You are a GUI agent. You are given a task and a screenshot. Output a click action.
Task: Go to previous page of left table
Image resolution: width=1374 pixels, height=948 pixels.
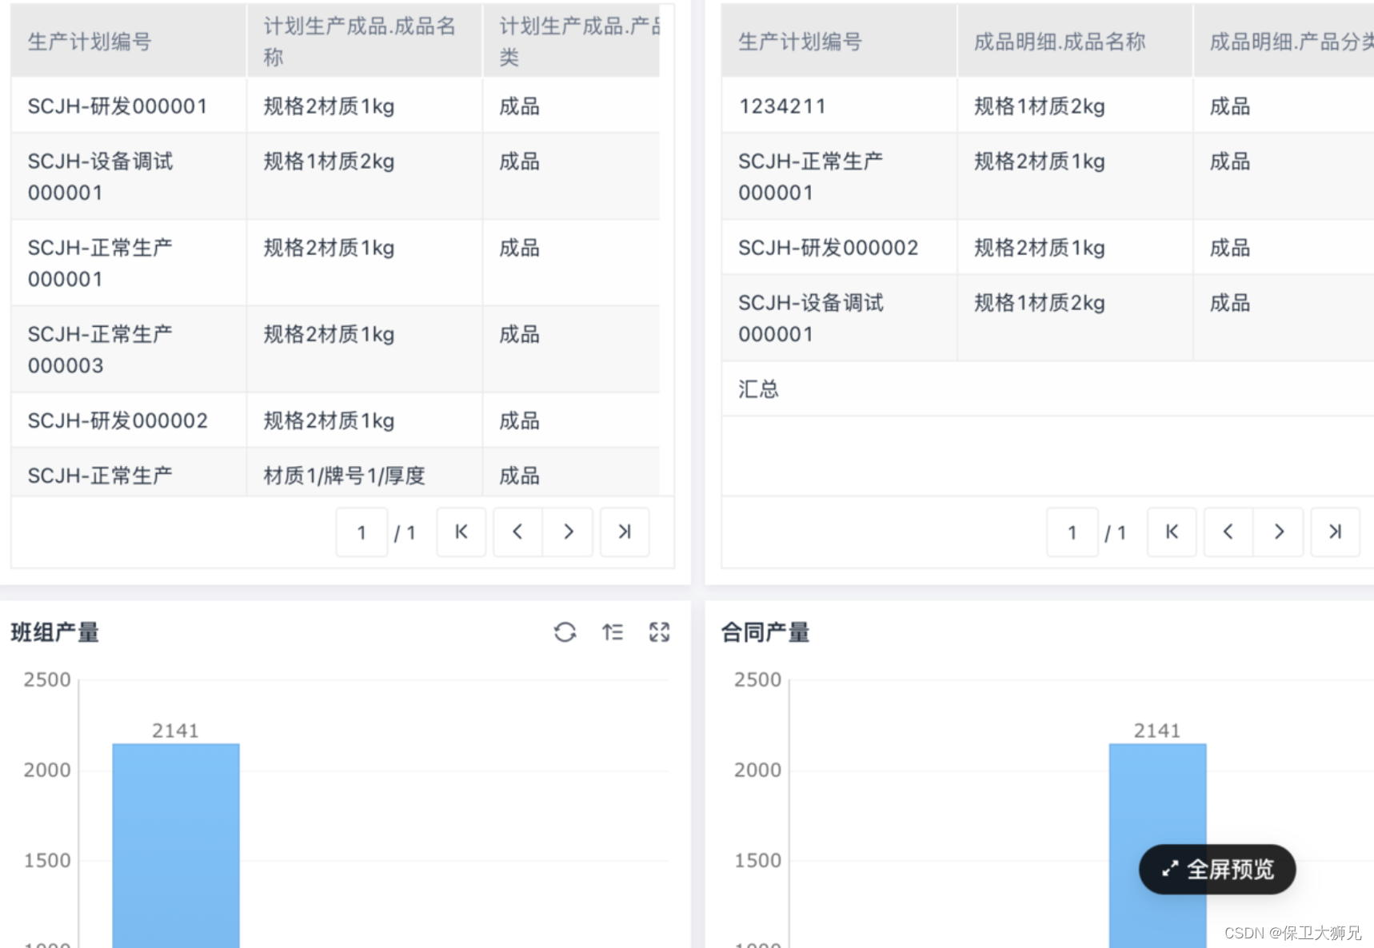tap(517, 532)
